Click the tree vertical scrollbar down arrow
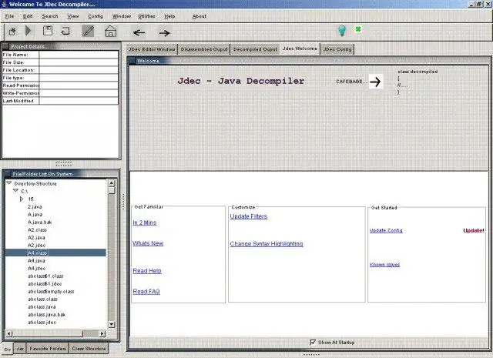 pyautogui.click(x=112, y=324)
